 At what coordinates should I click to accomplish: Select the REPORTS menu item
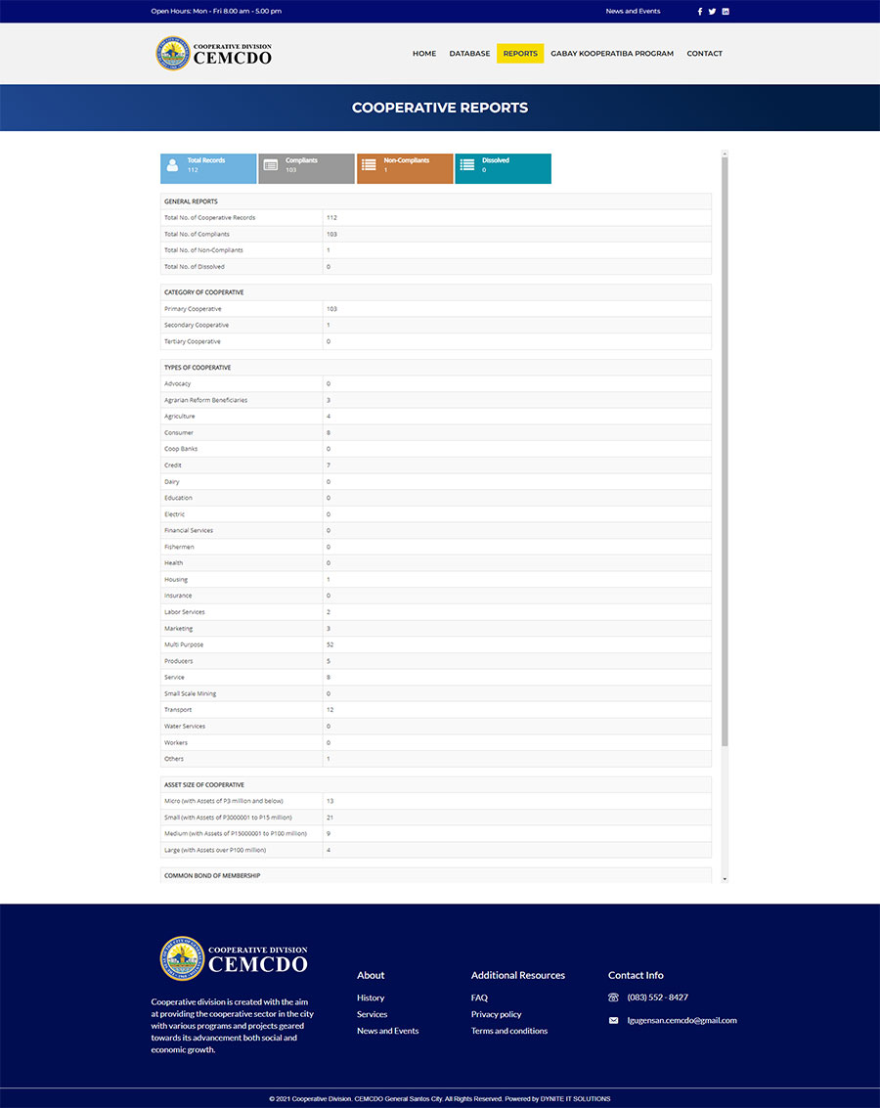coord(520,54)
